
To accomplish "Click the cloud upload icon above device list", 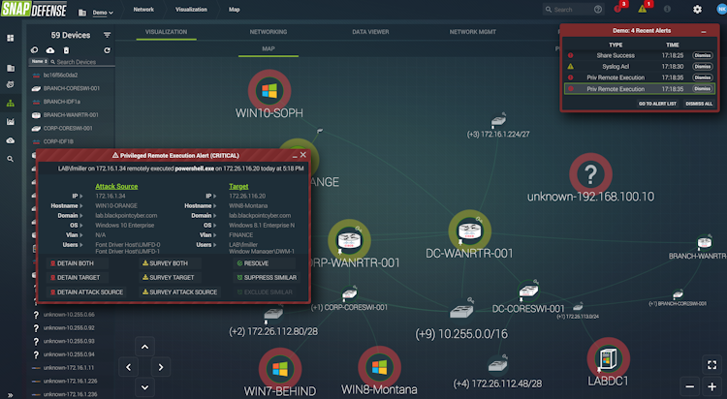I will point(50,50).
